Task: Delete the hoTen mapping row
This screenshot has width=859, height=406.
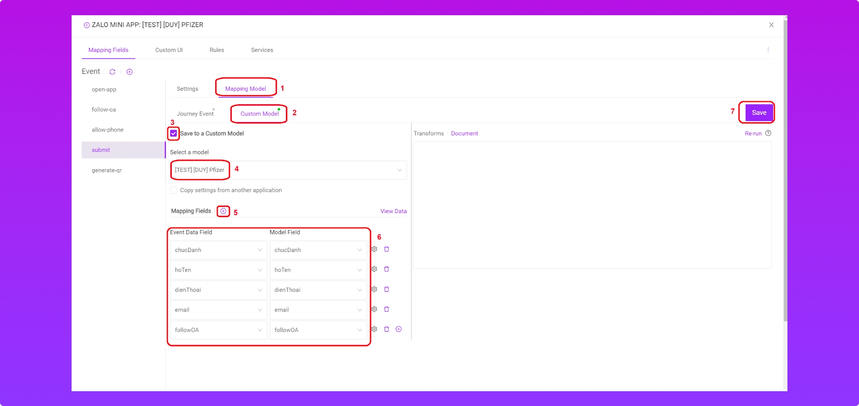Action: click(x=387, y=269)
